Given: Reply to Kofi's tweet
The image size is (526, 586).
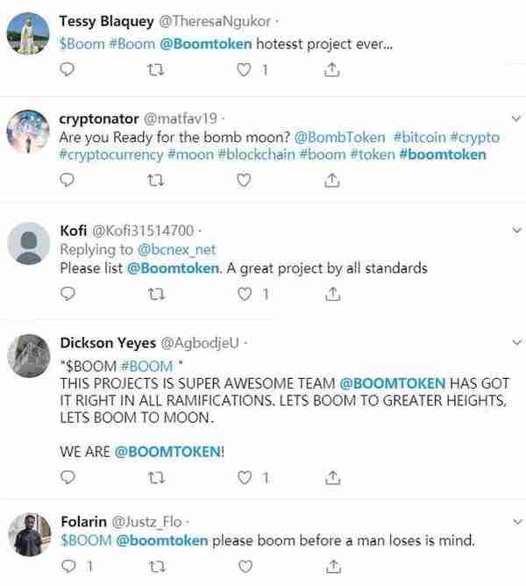Looking at the screenshot, I should point(68,294).
